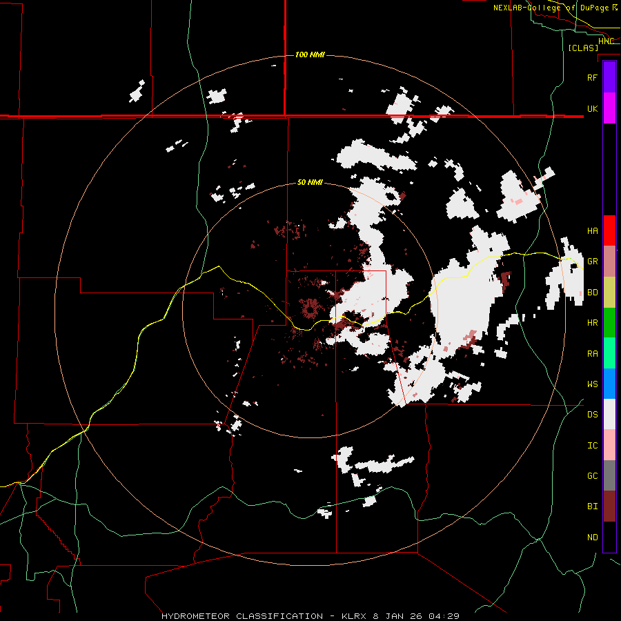Click the dusty pink GR legend swatch

coord(609,262)
